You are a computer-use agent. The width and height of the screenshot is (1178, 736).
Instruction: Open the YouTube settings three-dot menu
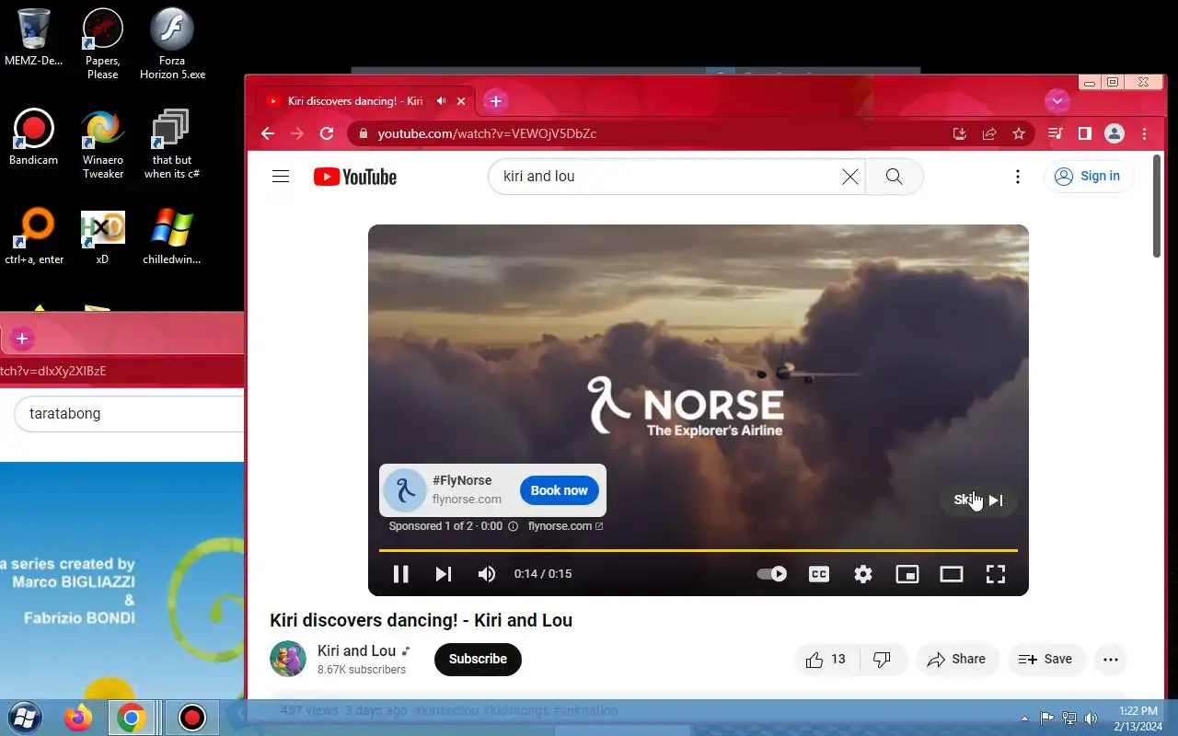[1018, 177]
